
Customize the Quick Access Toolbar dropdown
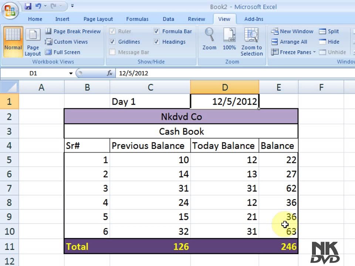click(72, 6)
